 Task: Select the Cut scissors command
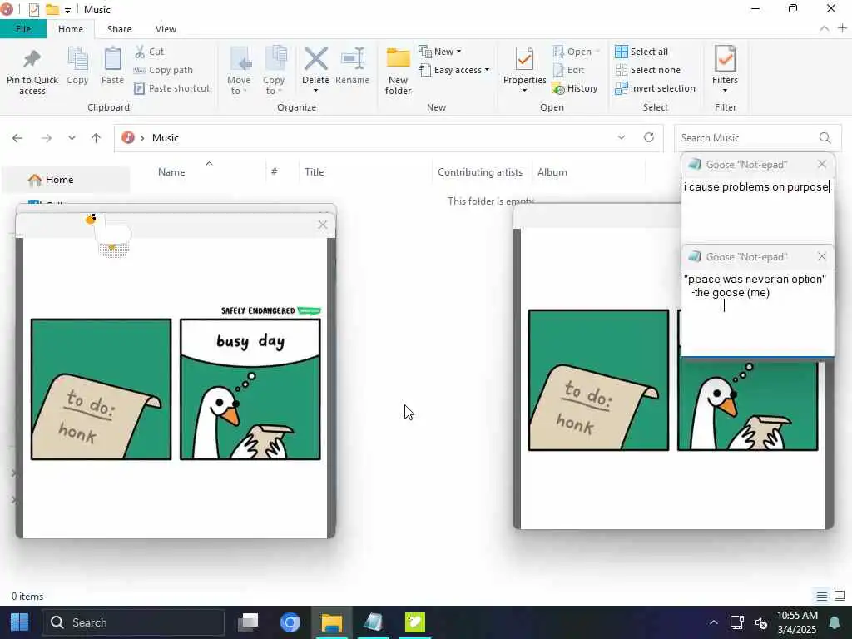(x=150, y=52)
